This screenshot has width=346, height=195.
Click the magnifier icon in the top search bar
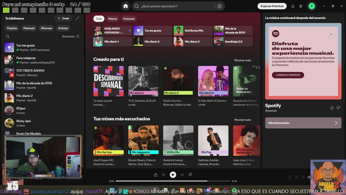pos(137,6)
